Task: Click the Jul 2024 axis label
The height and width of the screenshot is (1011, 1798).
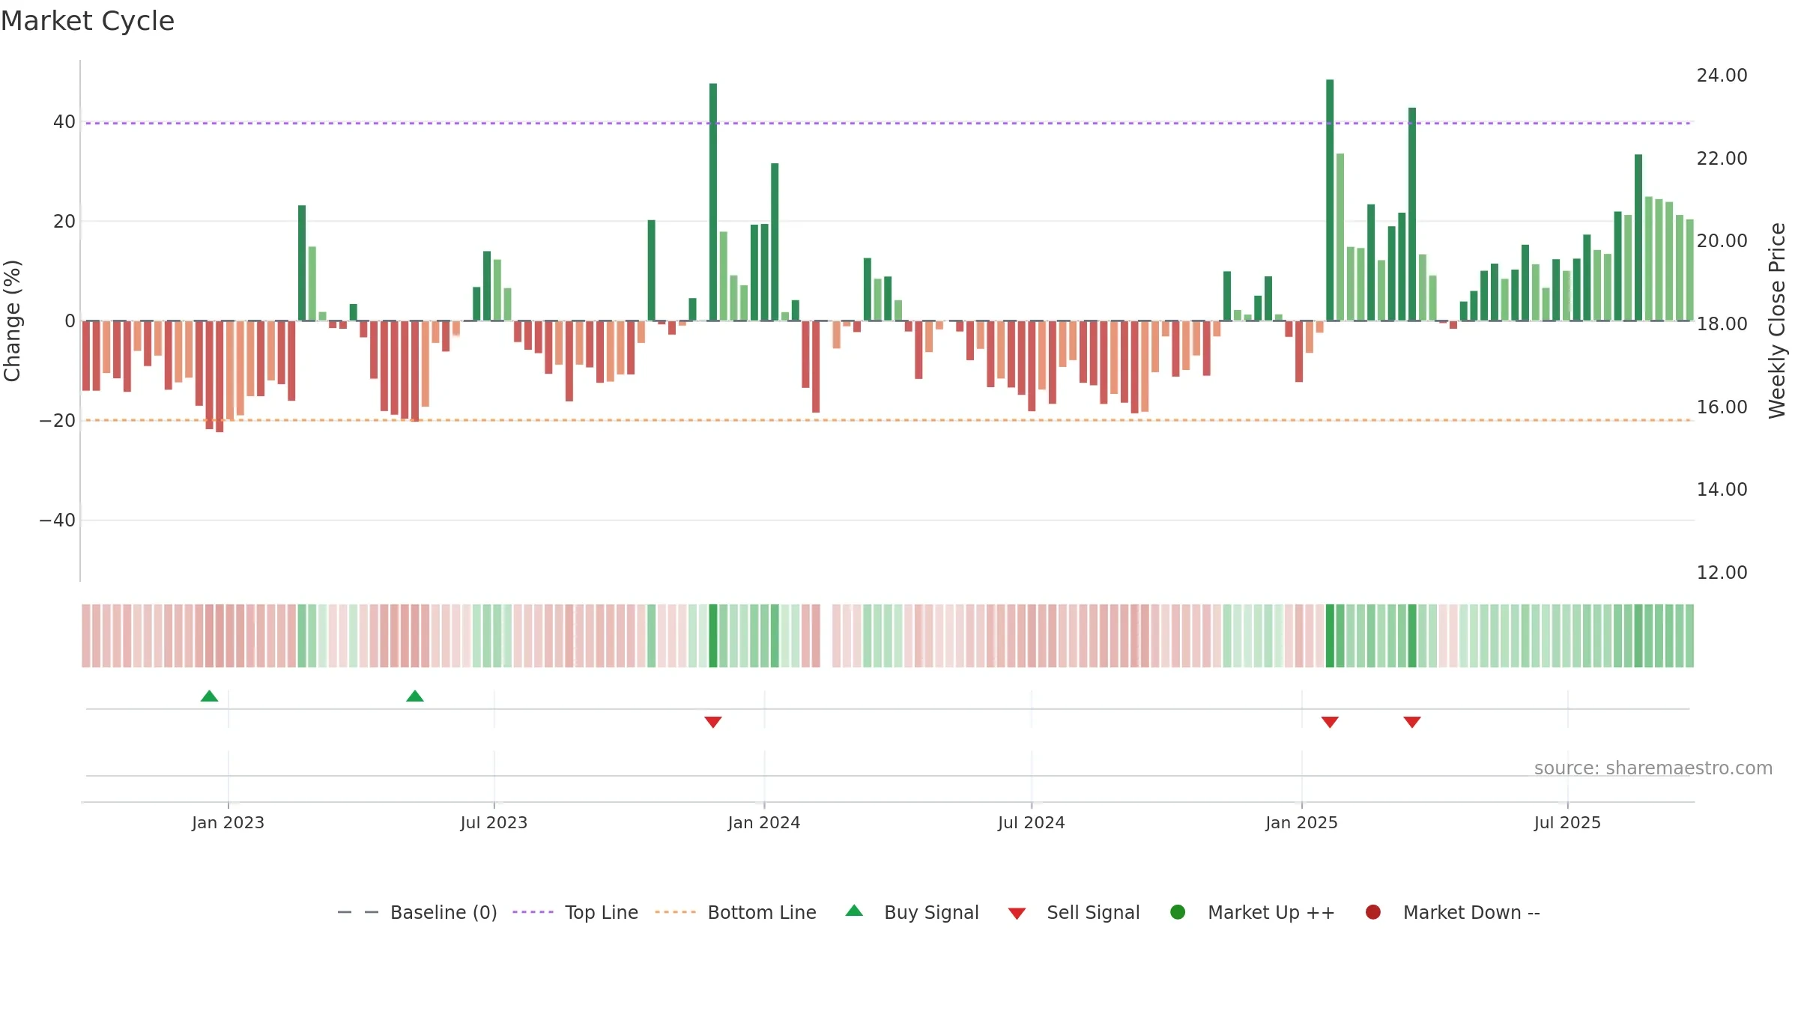Action: 1031,822
